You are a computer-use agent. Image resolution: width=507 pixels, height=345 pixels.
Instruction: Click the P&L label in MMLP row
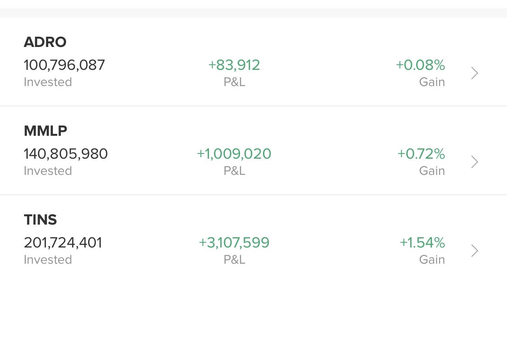pyautogui.click(x=234, y=171)
